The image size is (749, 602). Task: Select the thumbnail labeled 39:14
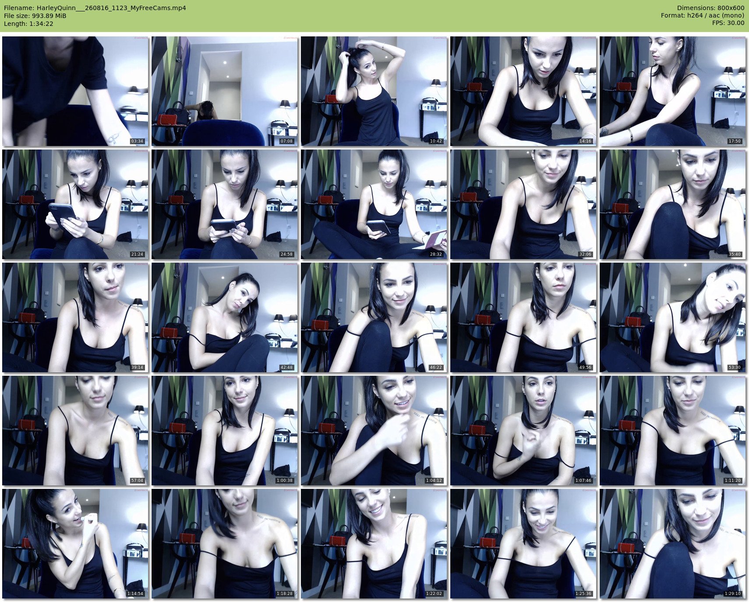coord(75,317)
